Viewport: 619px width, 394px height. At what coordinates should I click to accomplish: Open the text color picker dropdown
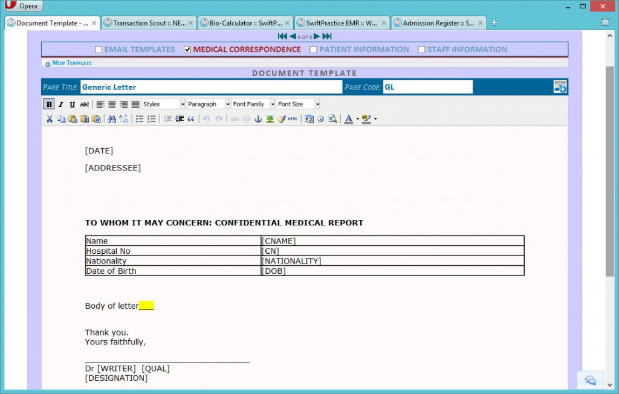coord(358,119)
